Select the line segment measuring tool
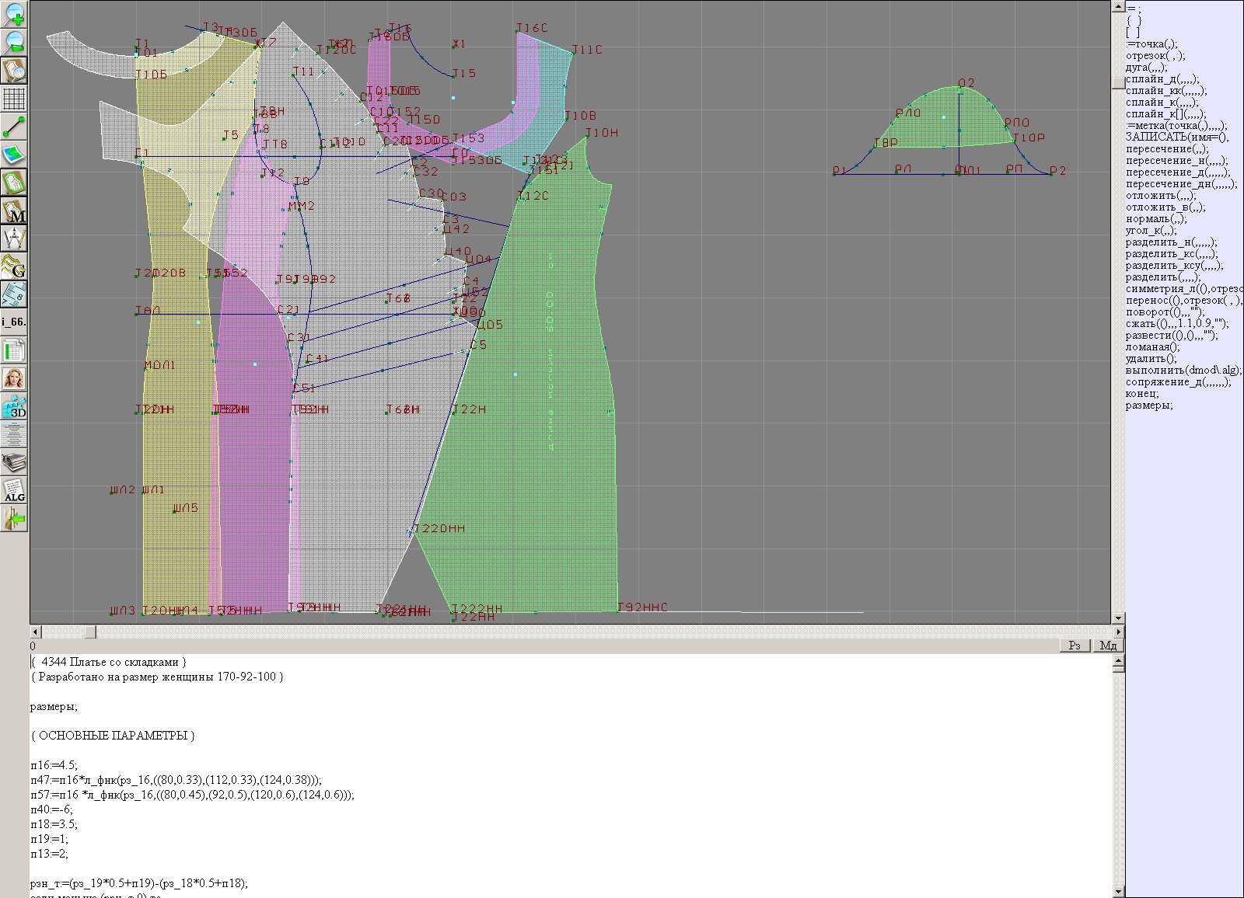Screen dimensions: 1244x898 14,127
